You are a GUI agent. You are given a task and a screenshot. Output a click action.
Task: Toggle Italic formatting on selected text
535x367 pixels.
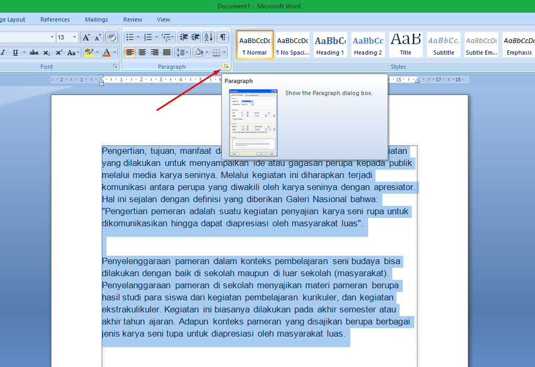point(4,51)
